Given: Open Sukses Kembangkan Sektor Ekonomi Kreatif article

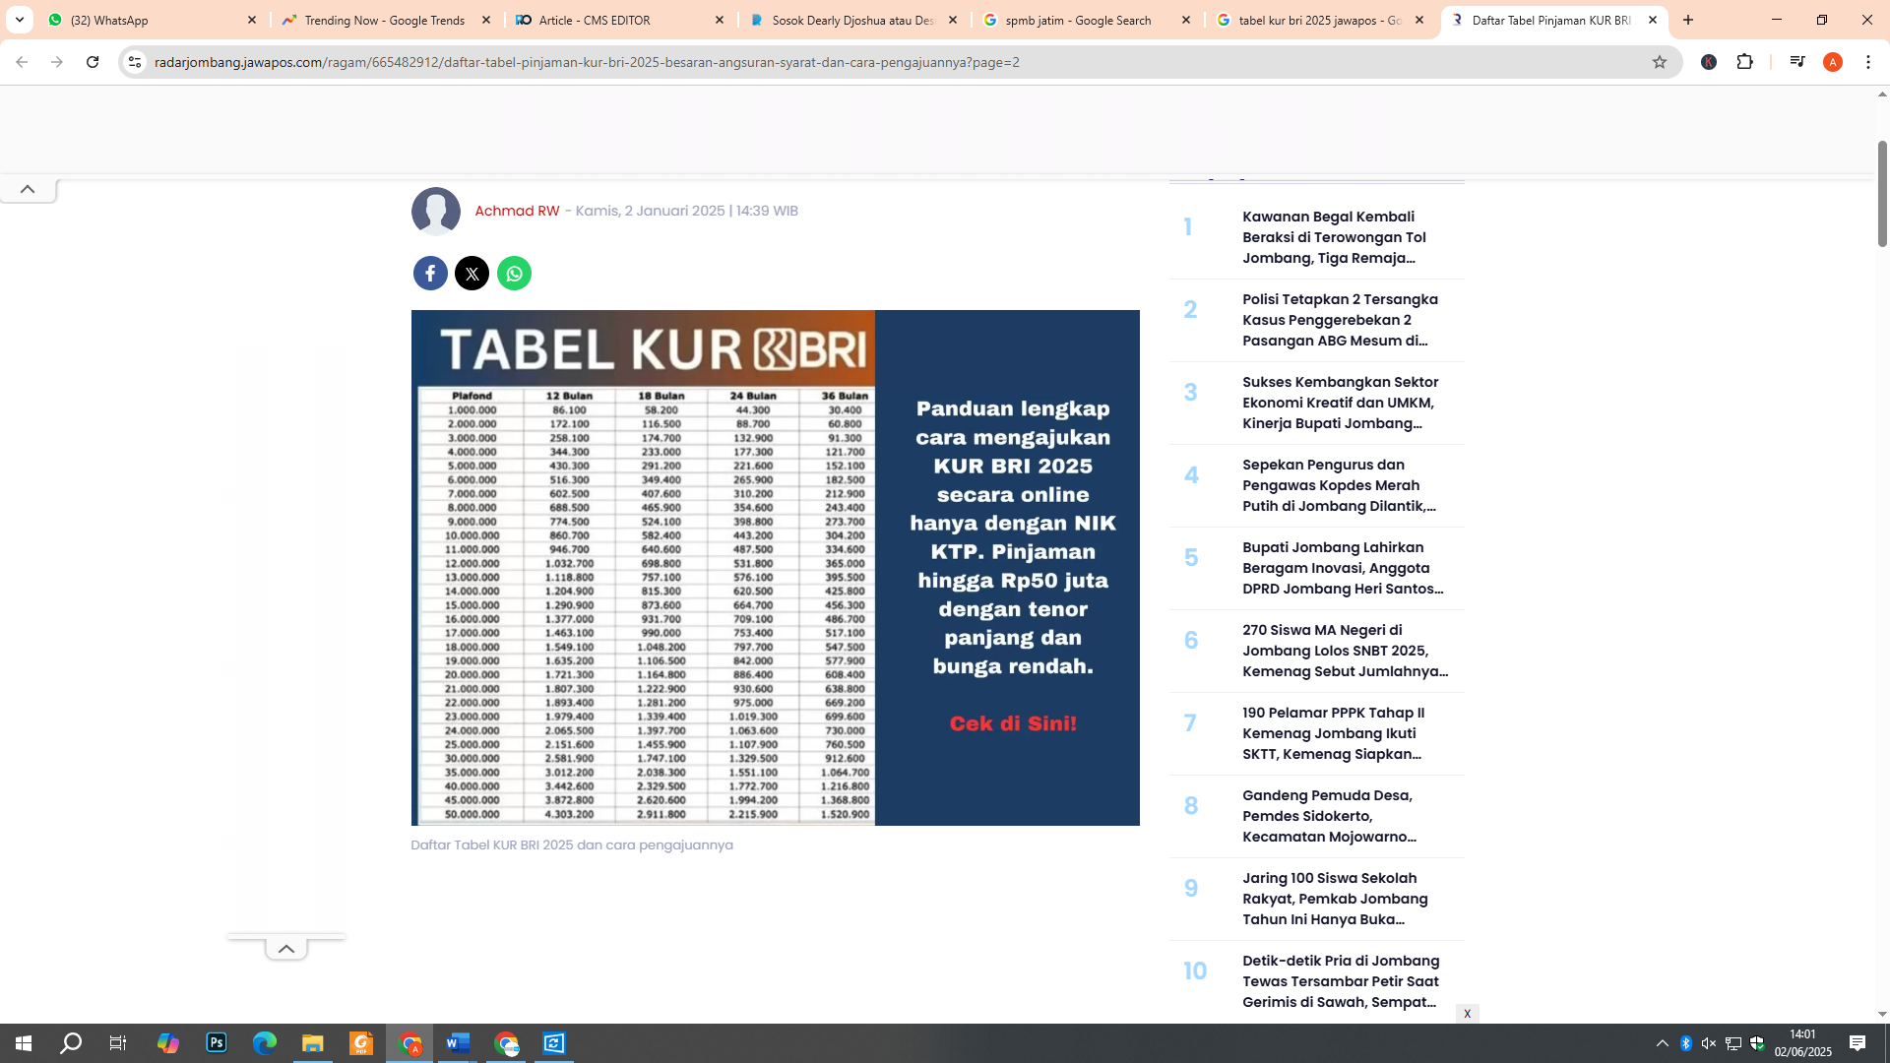Looking at the screenshot, I should pos(1340,403).
